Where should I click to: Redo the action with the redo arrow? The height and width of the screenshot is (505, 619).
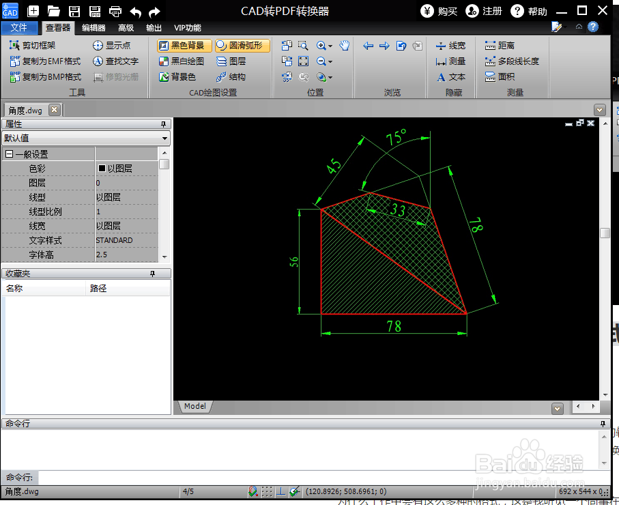pos(154,12)
